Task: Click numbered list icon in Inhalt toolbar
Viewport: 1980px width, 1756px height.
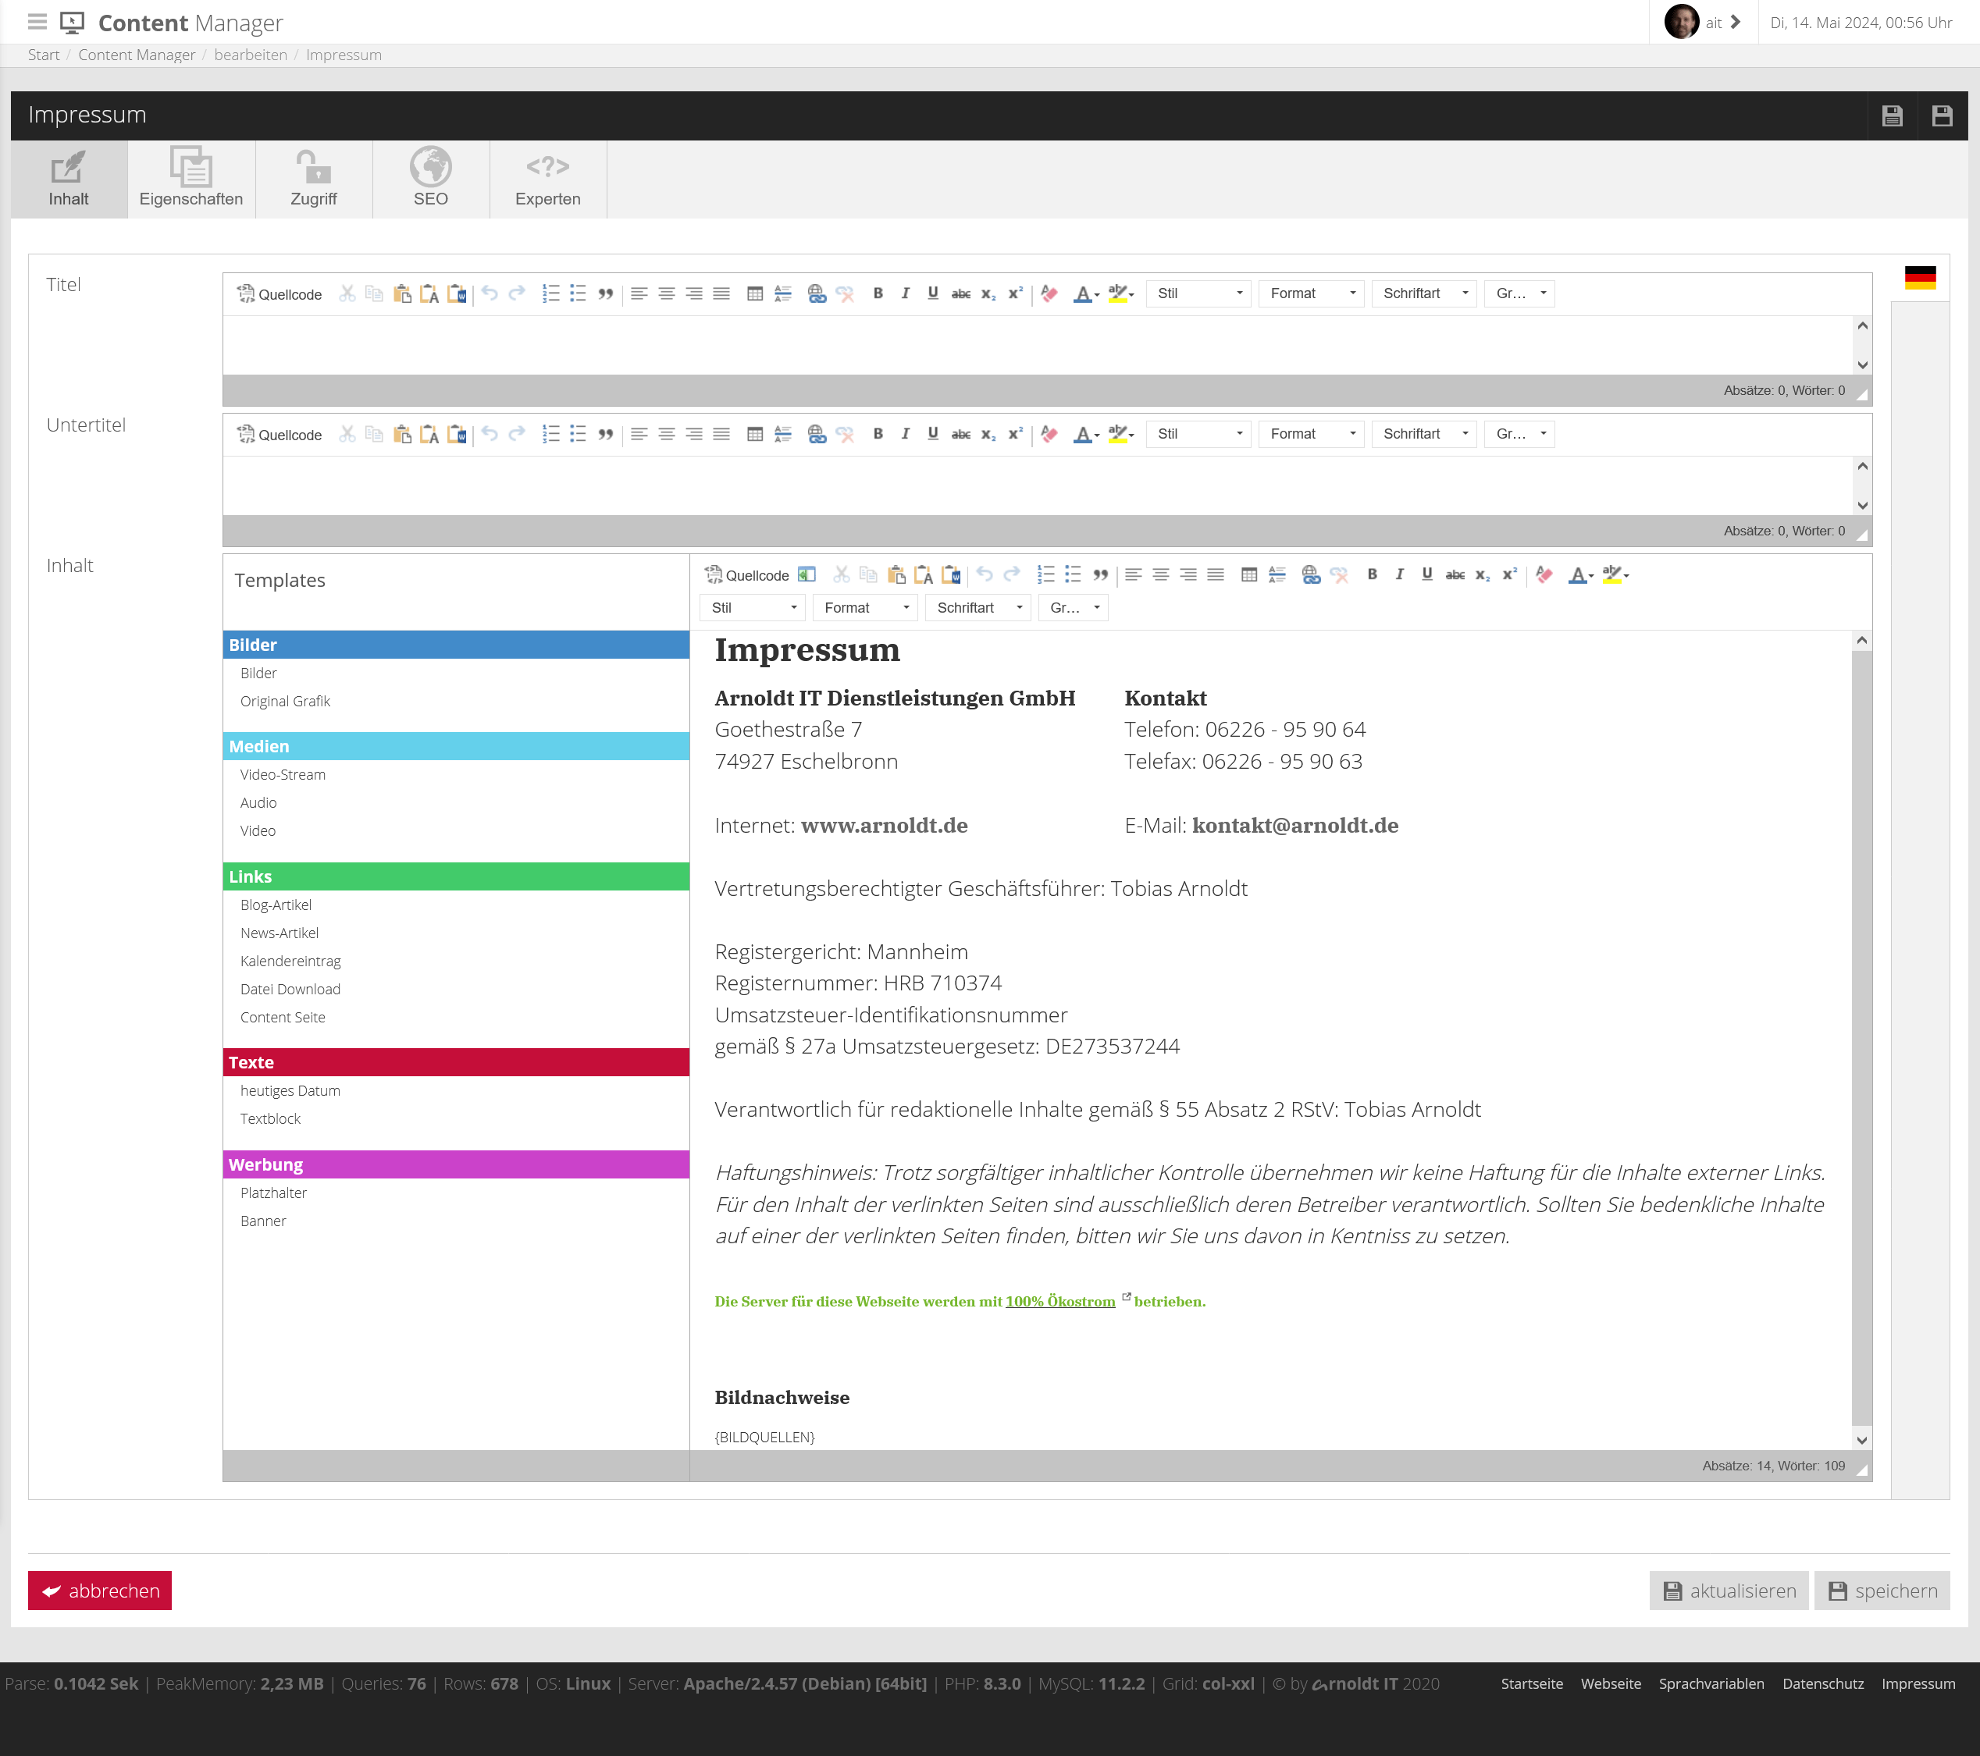Action: [x=1045, y=574]
